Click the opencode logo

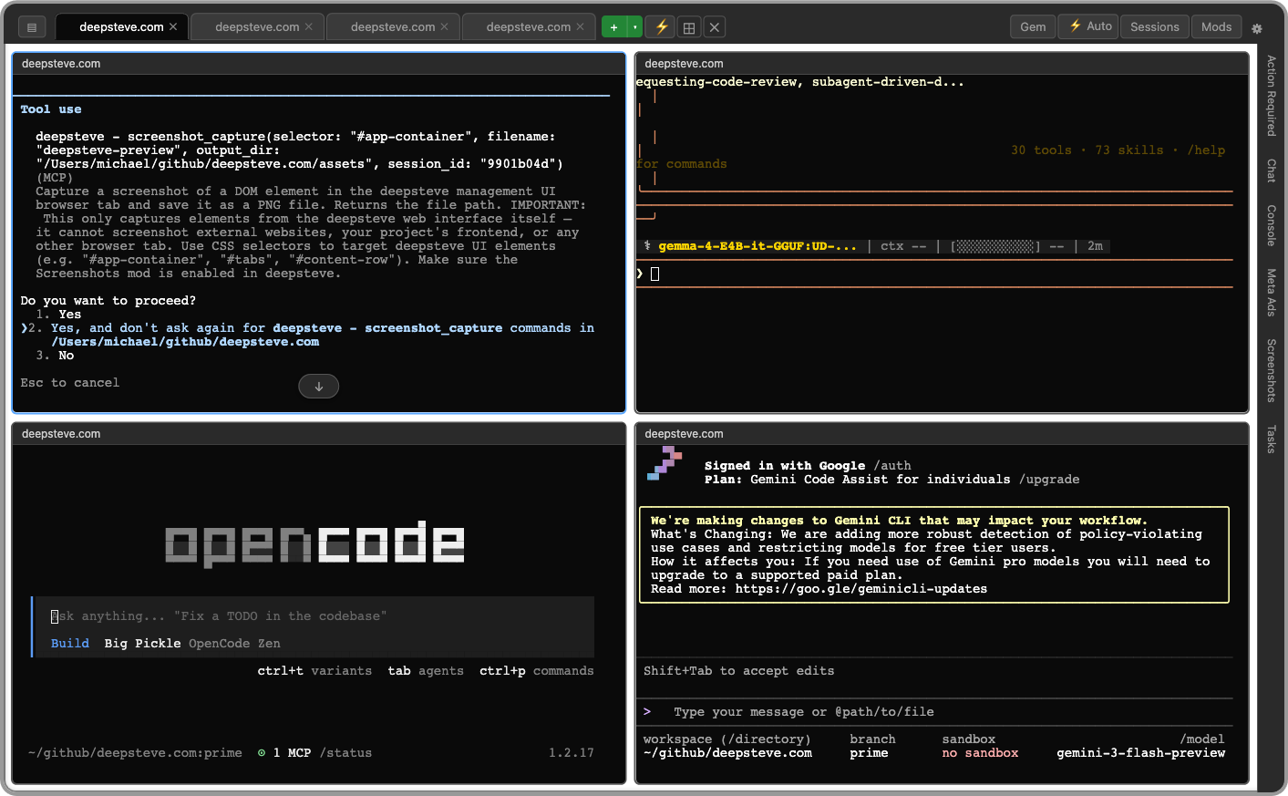click(x=314, y=544)
